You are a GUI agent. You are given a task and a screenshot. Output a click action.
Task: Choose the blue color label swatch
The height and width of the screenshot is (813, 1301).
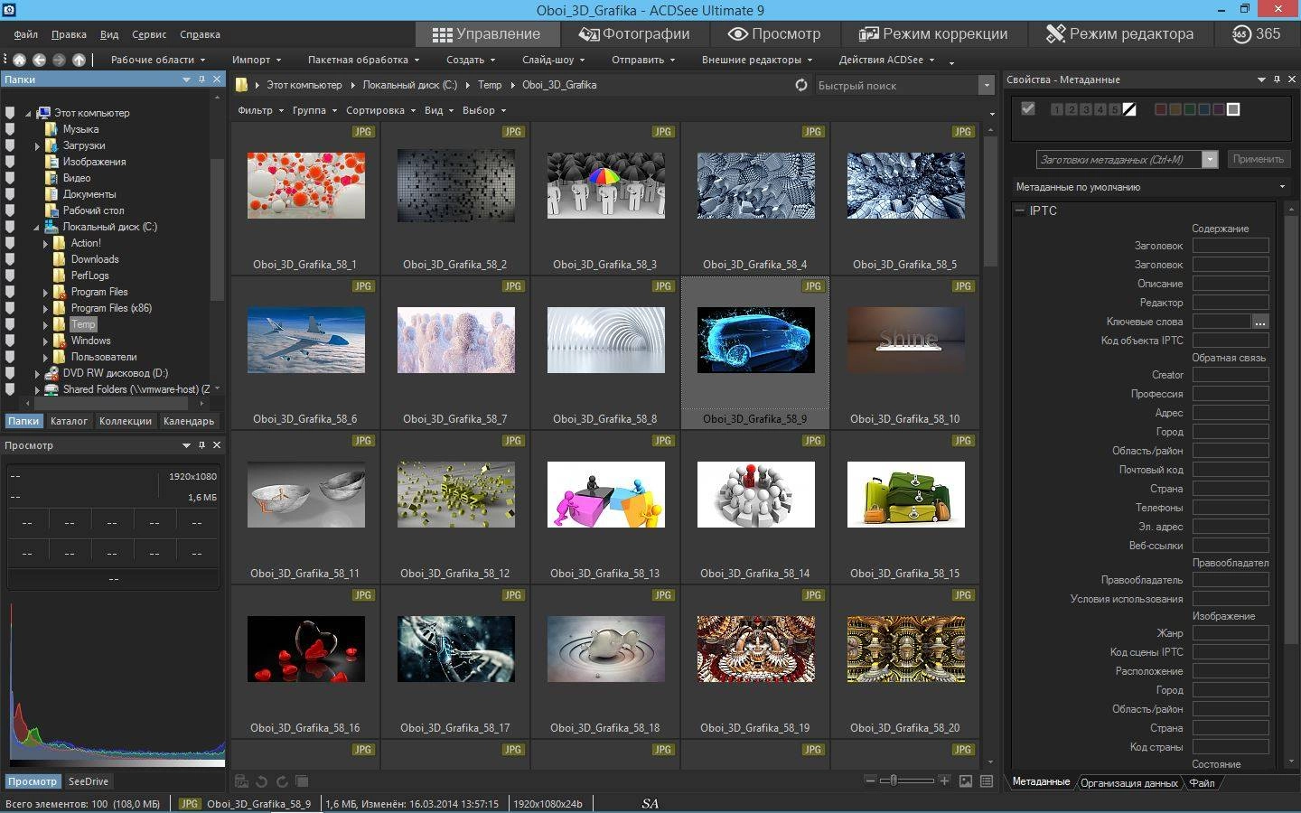1204,109
